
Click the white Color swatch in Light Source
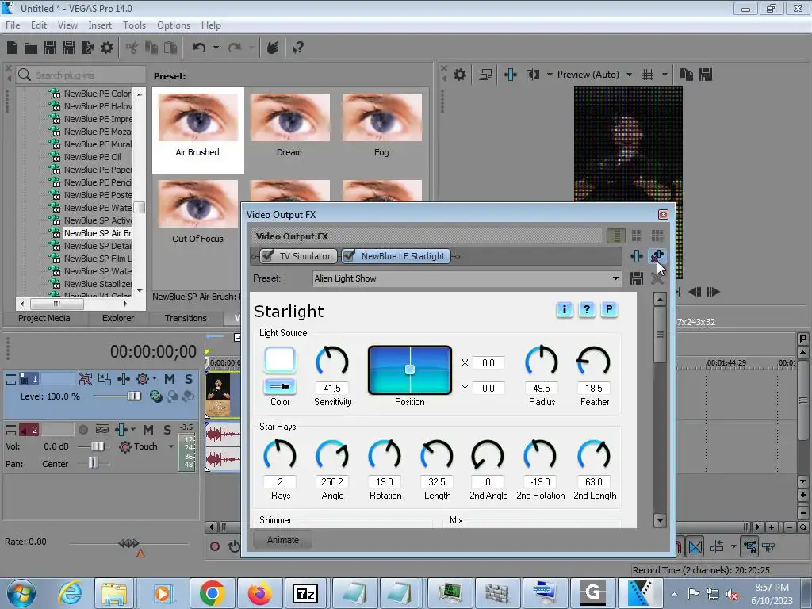click(280, 360)
